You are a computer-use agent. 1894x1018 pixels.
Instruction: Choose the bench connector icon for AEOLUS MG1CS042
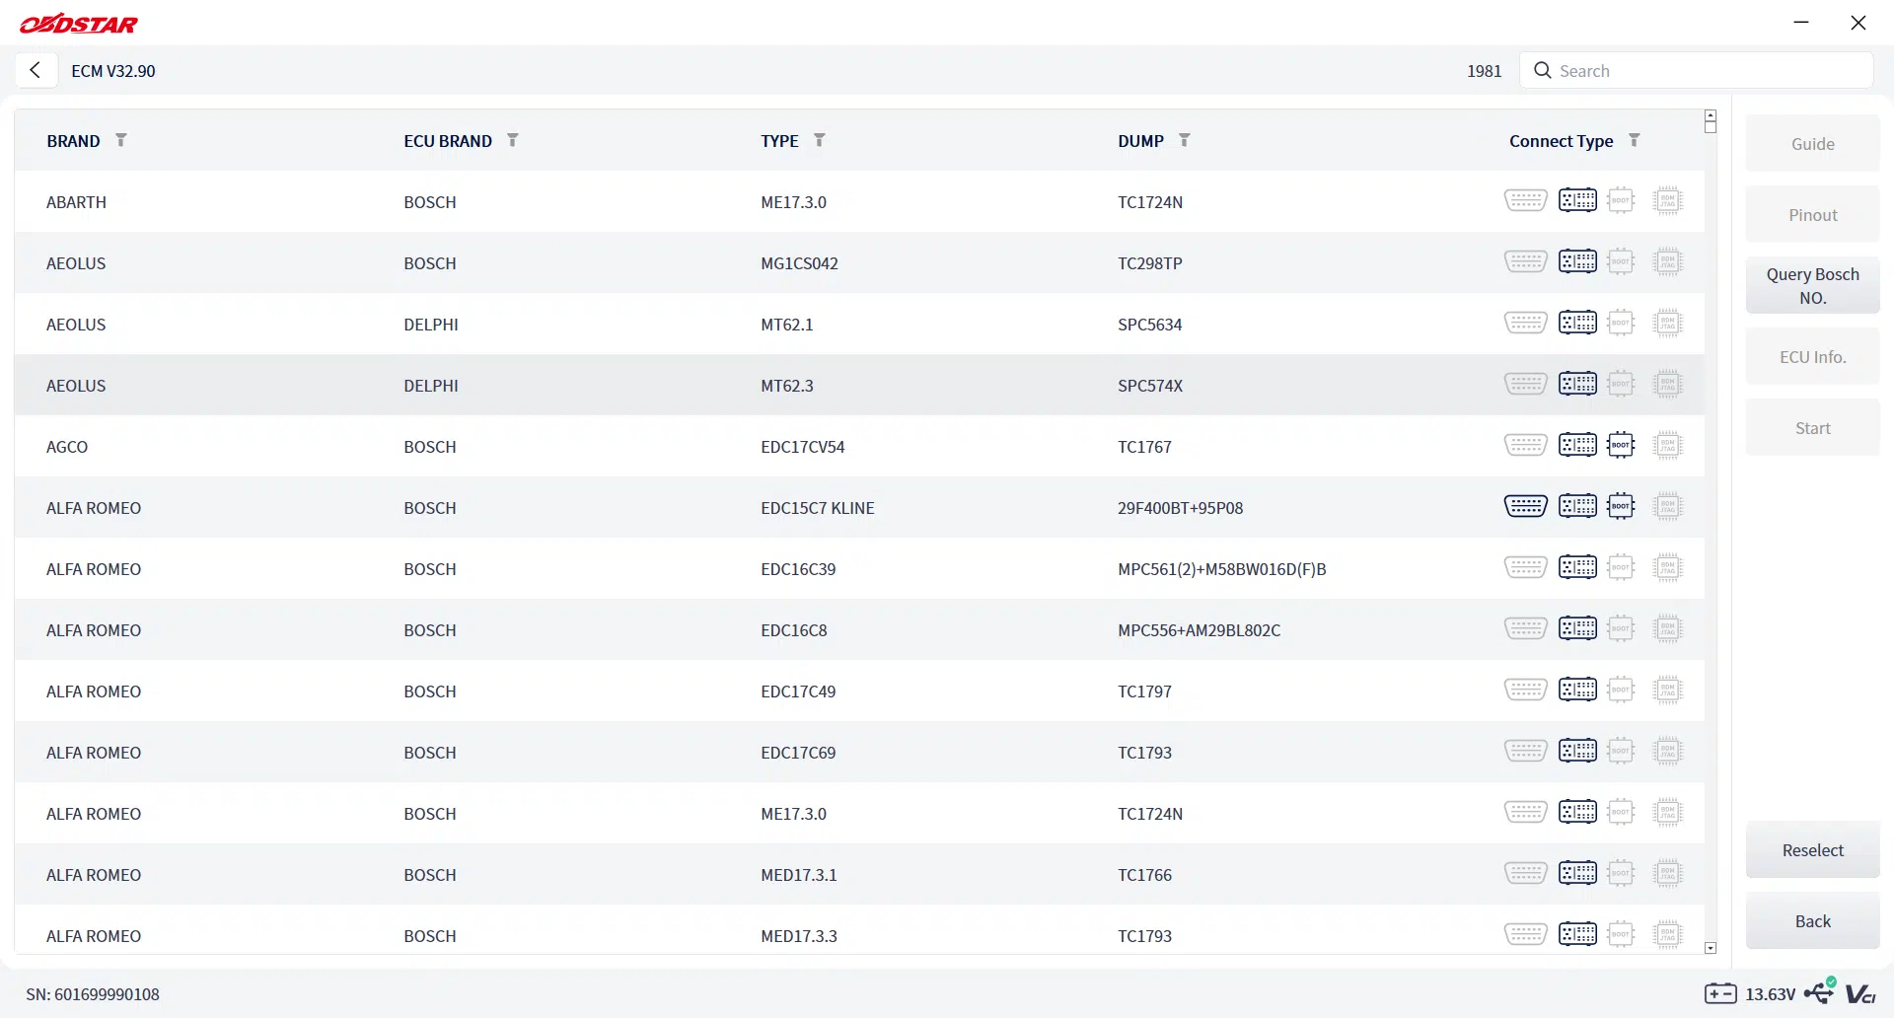tap(1577, 261)
